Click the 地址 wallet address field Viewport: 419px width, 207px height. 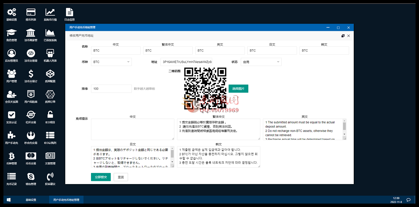point(186,62)
